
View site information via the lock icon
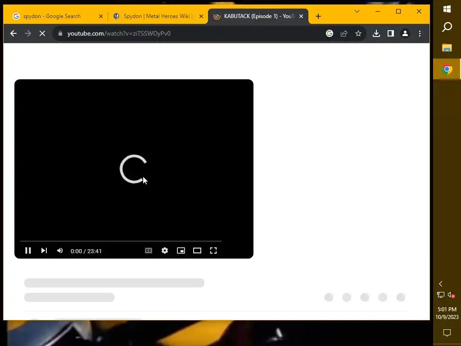pos(60,33)
